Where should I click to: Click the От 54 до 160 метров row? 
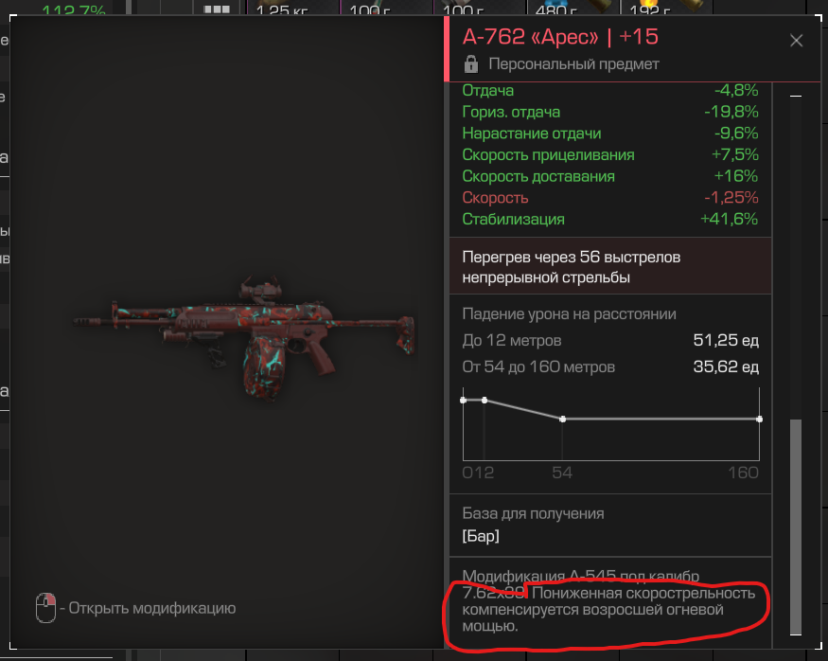tap(610, 366)
